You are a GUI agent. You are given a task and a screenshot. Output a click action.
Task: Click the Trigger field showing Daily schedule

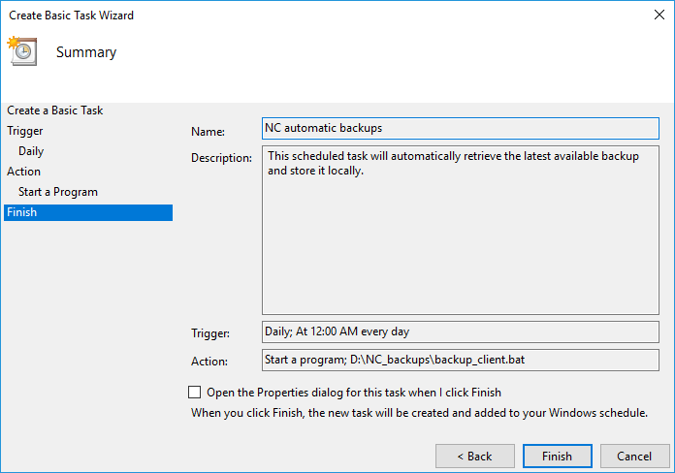(x=461, y=331)
